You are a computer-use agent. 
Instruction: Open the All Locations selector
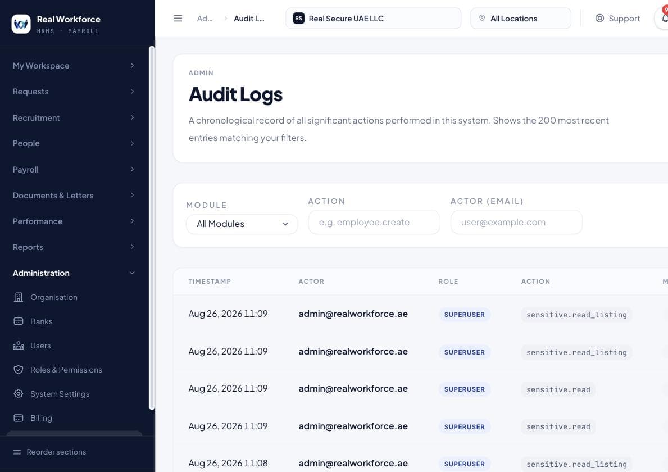click(521, 19)
